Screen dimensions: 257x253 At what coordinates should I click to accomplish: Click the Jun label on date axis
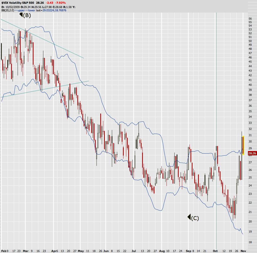click(106, 251)
